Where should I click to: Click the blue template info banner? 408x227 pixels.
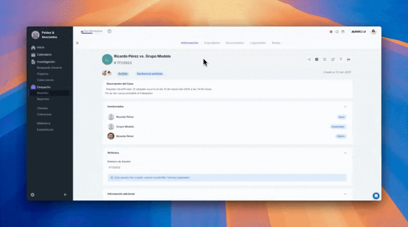pyautogui.click(x=227, y=178)
